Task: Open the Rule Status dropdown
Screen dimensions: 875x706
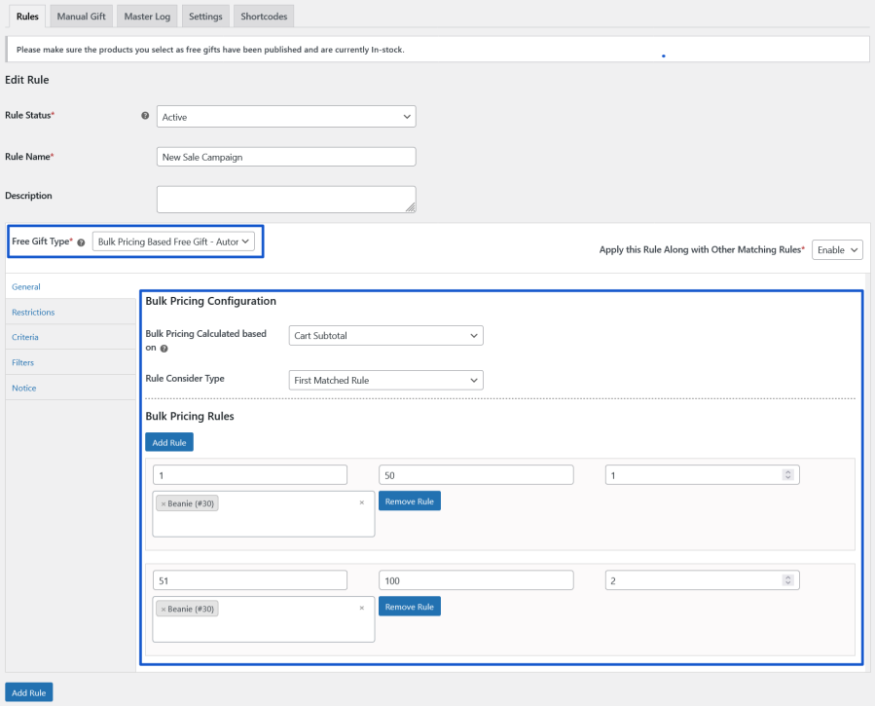Action: tap(286, 117)
